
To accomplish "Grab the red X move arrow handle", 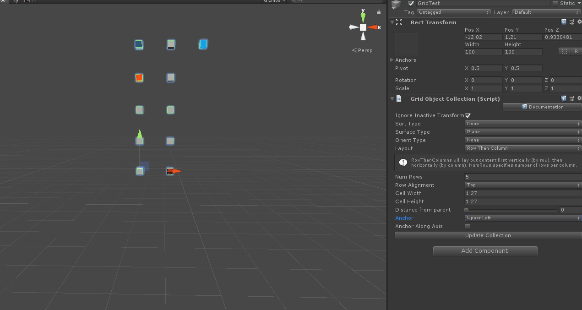I will point(177,171).
